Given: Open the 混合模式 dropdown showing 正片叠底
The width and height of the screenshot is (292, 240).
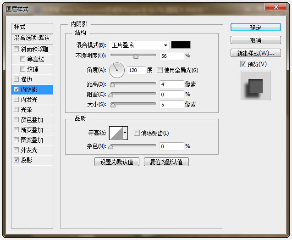Looking at the screenshot, I should tap(139, 45).
